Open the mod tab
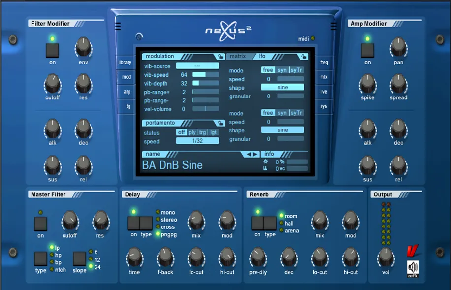 point(126,77)
